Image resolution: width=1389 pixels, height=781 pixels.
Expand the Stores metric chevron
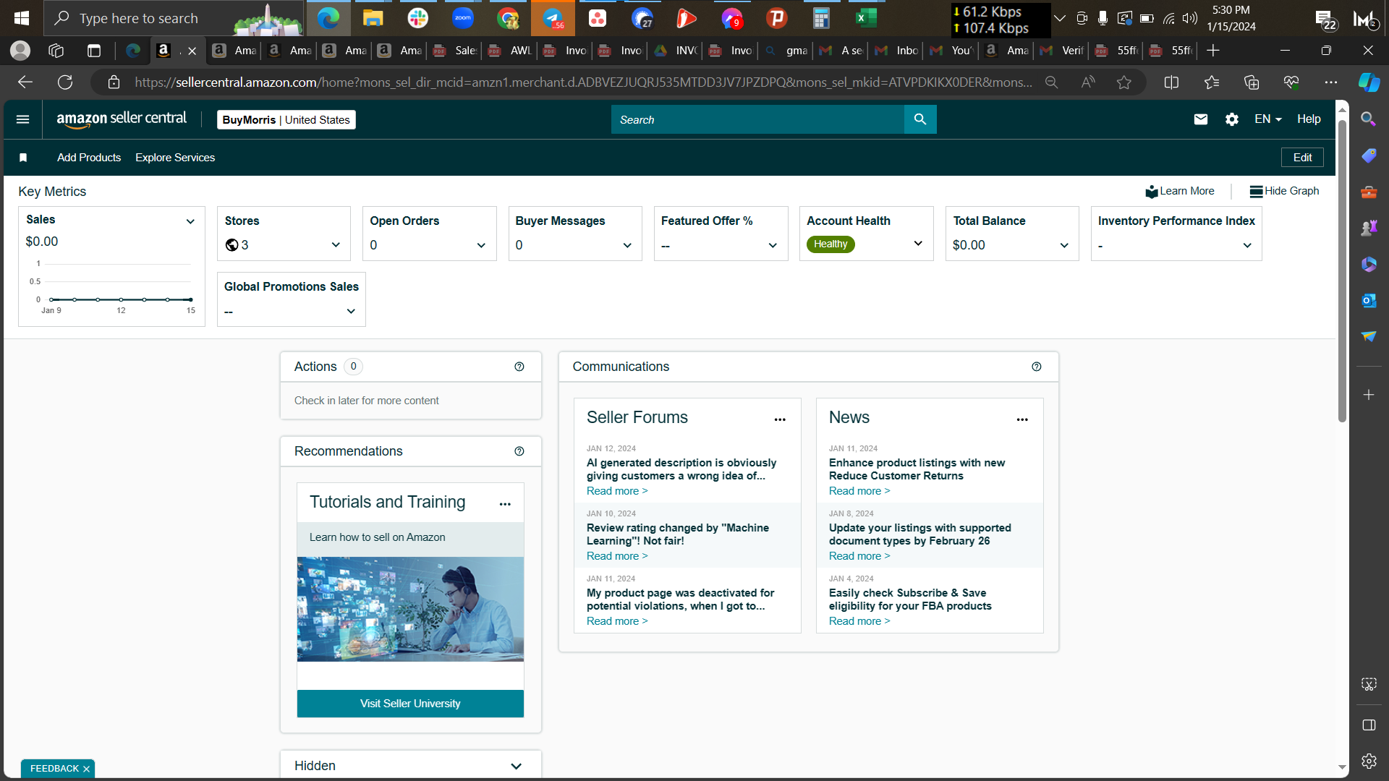(336, 245)
